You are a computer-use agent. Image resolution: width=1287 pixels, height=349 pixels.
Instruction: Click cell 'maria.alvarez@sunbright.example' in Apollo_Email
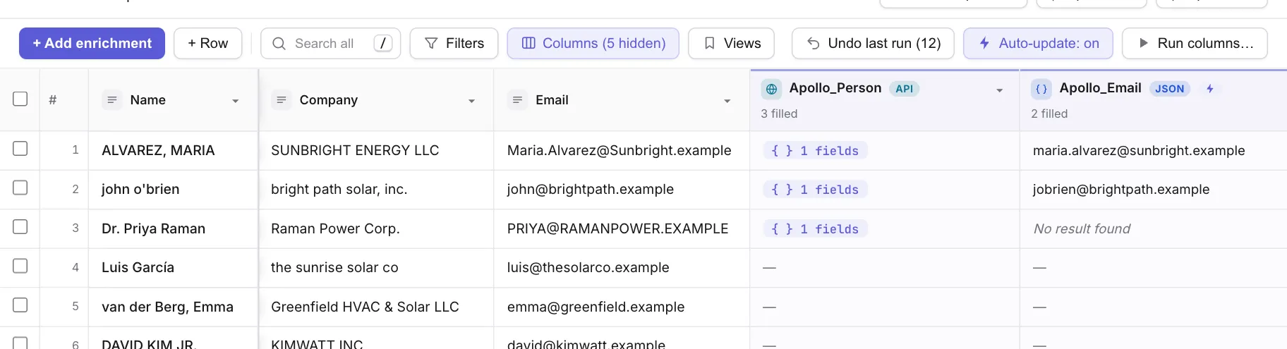(x=1154, y=150)
